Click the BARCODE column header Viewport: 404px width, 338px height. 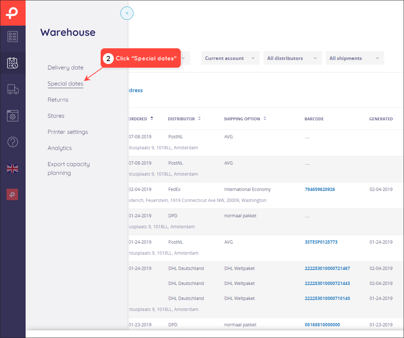(314, 119)
